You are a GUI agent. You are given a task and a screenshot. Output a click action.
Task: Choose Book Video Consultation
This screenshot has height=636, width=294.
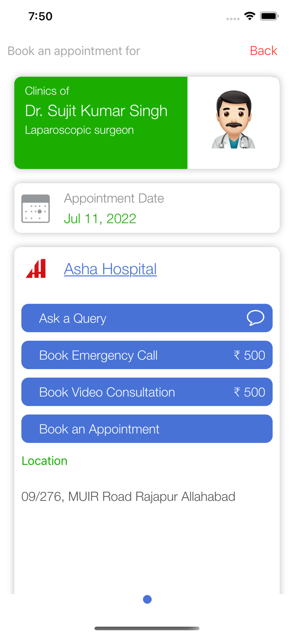pos(147,392)
